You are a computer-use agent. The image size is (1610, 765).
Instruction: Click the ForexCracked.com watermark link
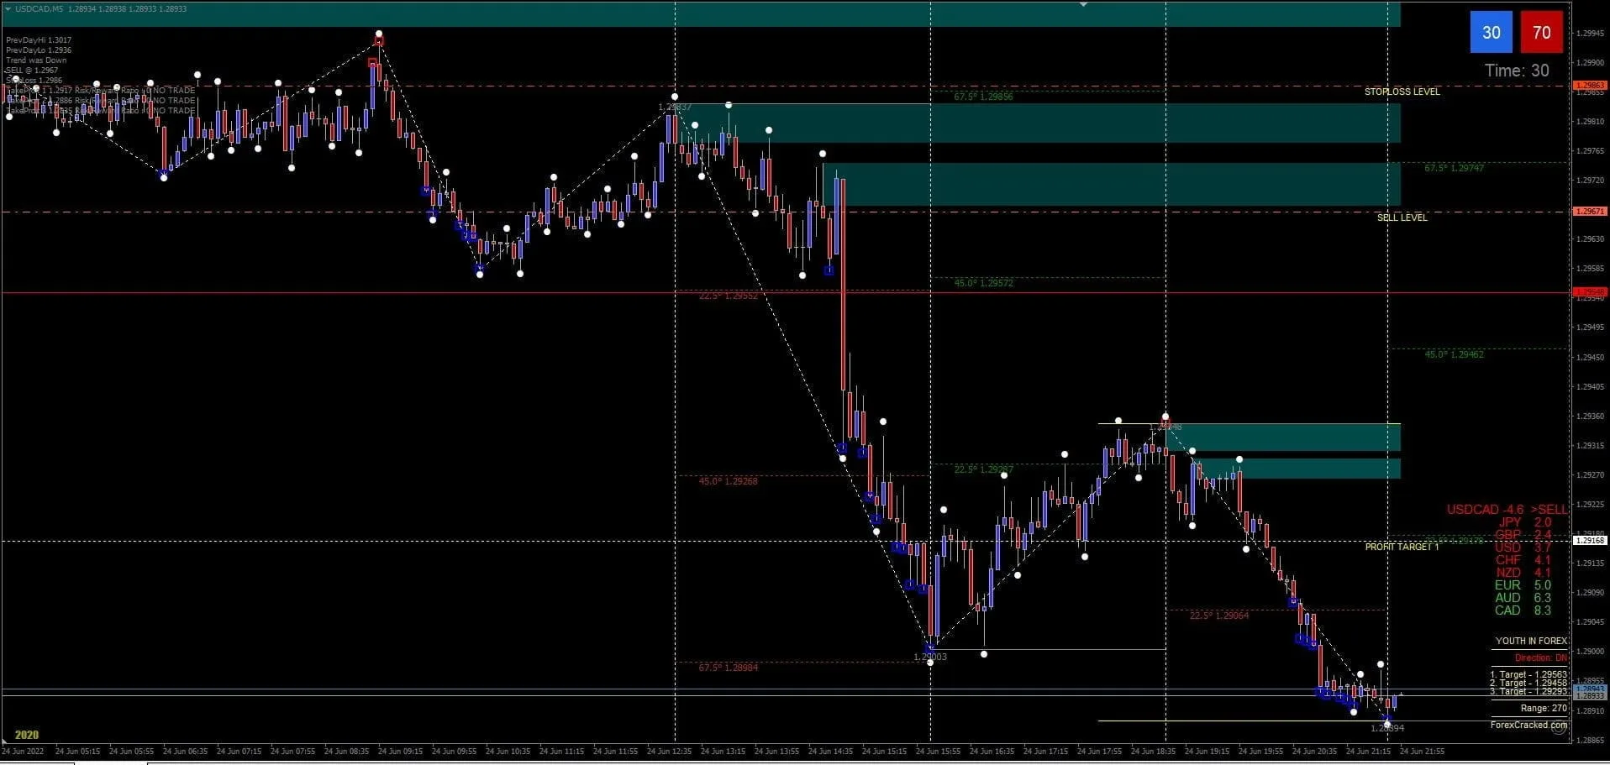pyautogui.click(x=1528, y=725)
